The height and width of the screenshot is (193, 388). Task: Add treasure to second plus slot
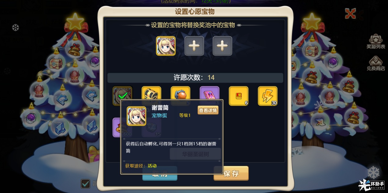pos(194,46)
